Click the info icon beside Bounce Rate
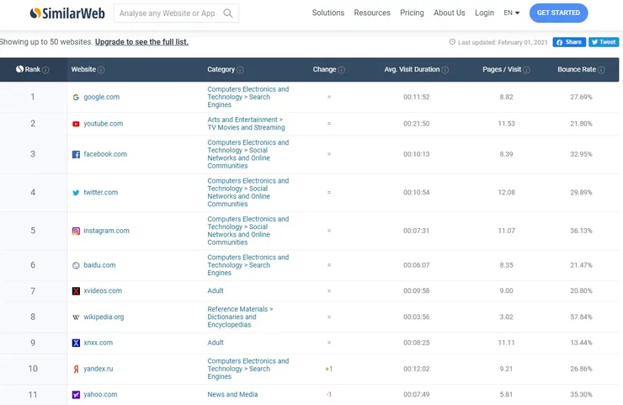 pos(600,70)
